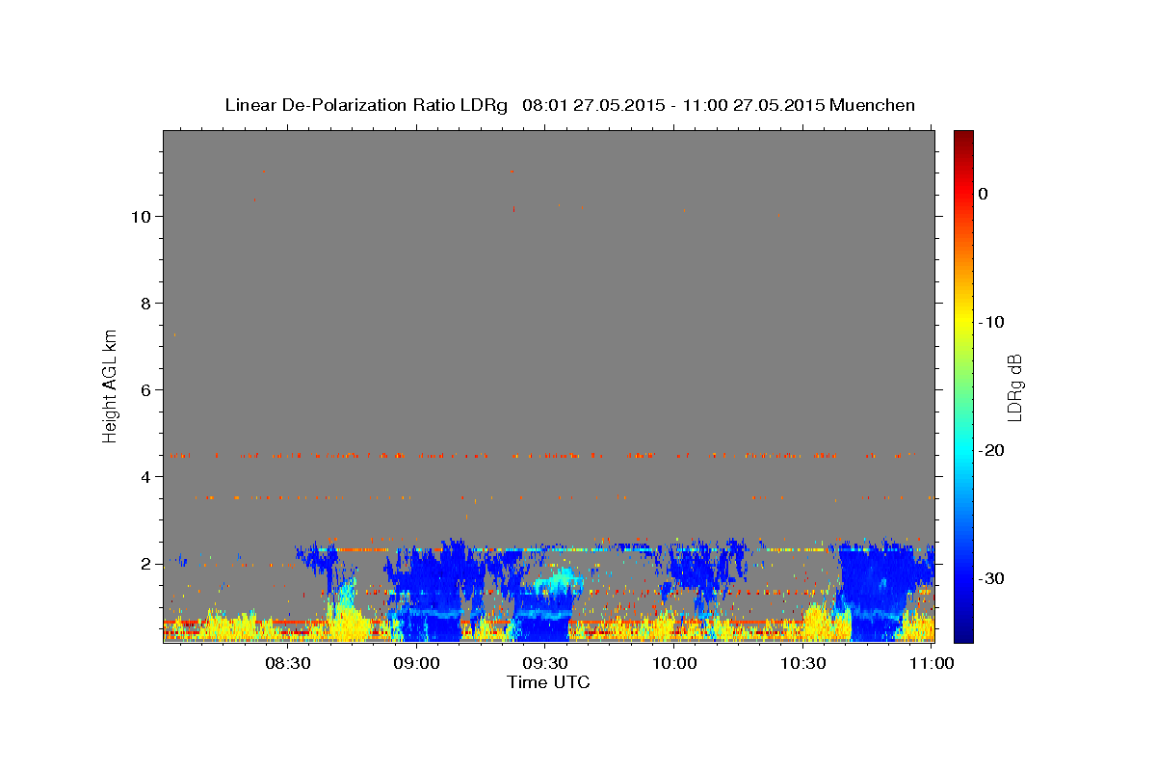Click the colorbar value 0
Viewport: 1156px width, 771px height.
pos(984,194)
